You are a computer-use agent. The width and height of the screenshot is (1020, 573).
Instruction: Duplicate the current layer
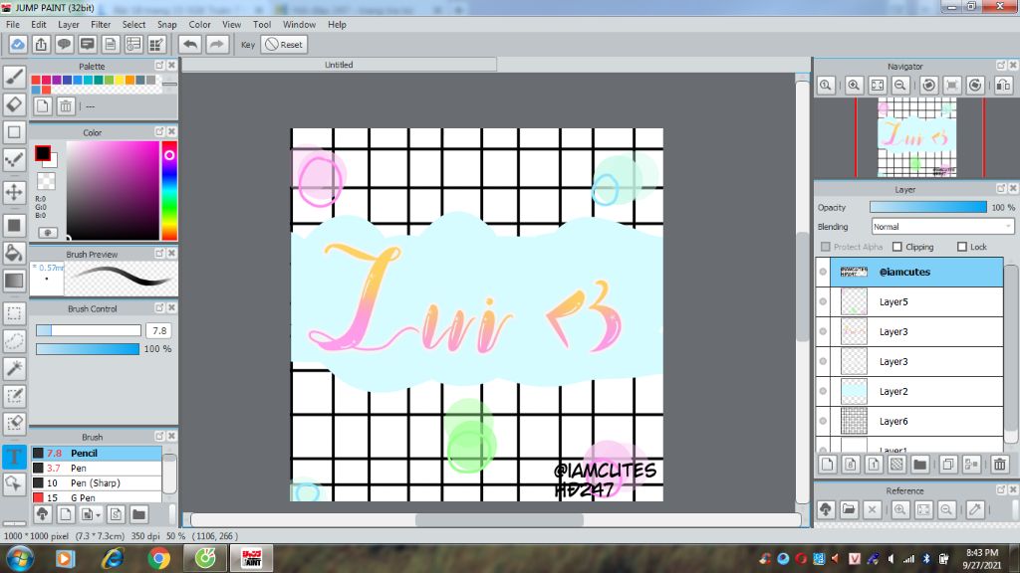tap(948, 464)
